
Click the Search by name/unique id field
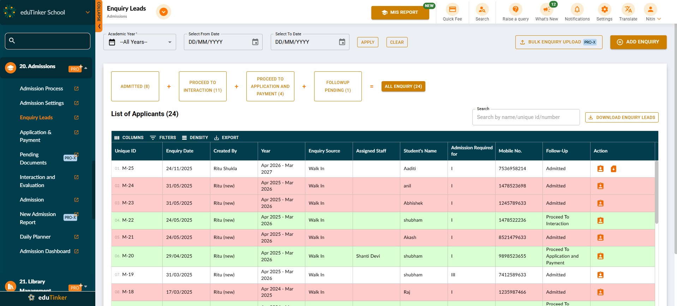[x=526, y=117]
